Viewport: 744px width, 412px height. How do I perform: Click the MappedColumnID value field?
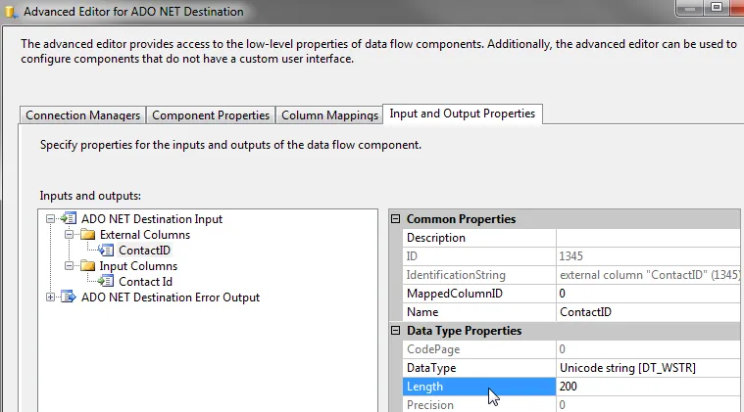pyautogui.click(x=648, y=294)
